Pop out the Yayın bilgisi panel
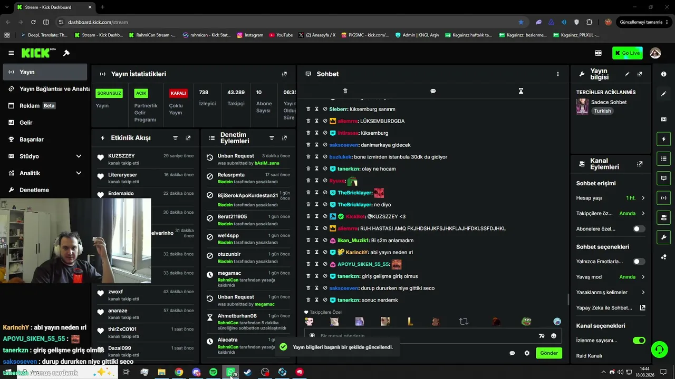The height and width of the screenshot is (379, 675). coord(640,74)
